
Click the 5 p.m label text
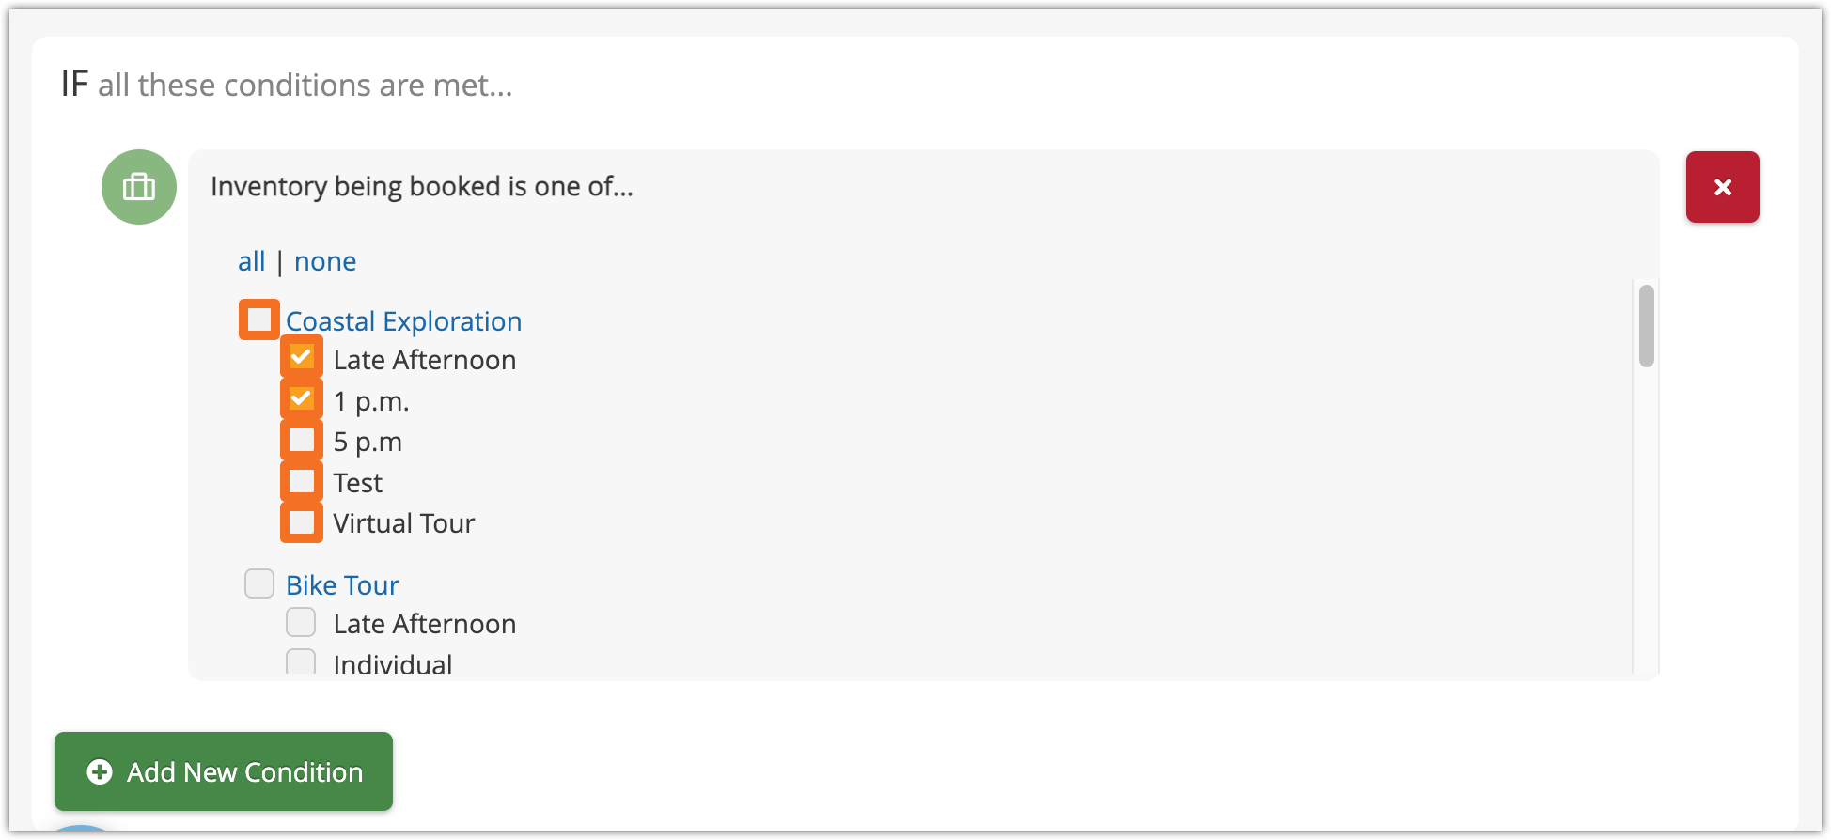click(368, 442)
